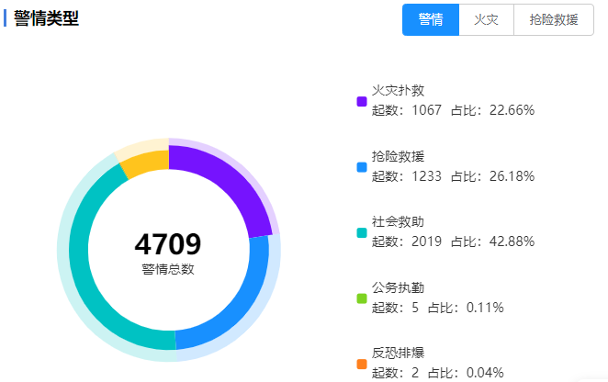This screenshot has width=608, height=382.
Task: Select the 火灾扑救 legend label
Action: tap(398, 90)
